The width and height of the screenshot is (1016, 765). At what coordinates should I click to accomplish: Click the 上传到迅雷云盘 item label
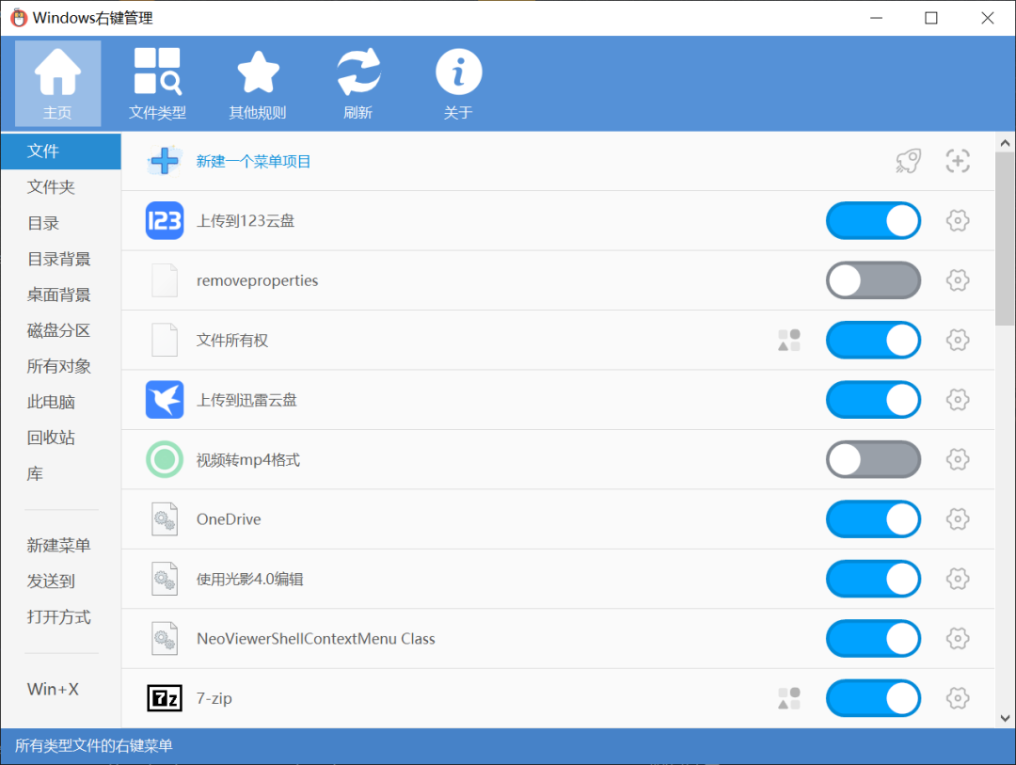[246, 400]
